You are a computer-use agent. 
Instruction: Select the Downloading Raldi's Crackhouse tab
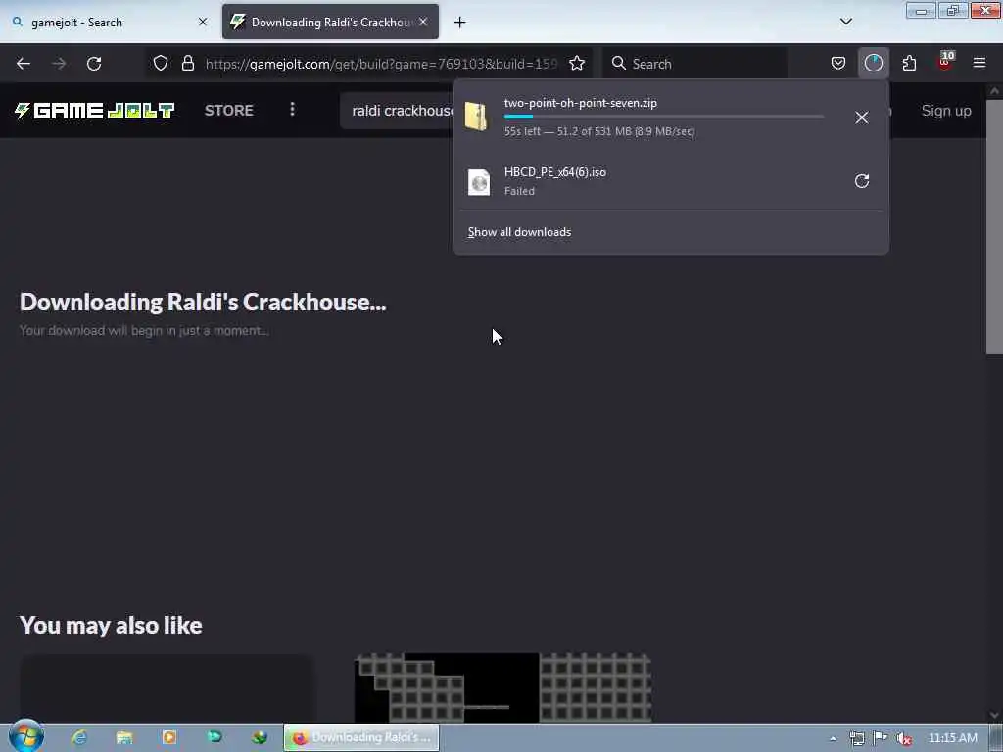pyautogui.click(x=330, y=22)
